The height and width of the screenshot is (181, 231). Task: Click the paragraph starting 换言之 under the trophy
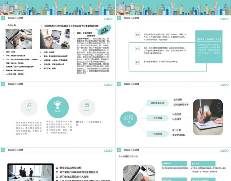pyautogui.click(x=59, y=127)
